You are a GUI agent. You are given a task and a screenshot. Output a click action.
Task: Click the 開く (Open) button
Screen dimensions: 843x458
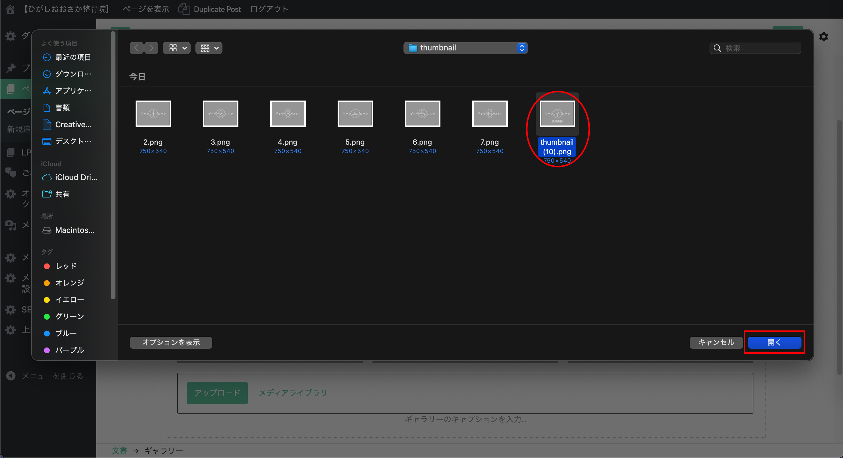point(774,342)
